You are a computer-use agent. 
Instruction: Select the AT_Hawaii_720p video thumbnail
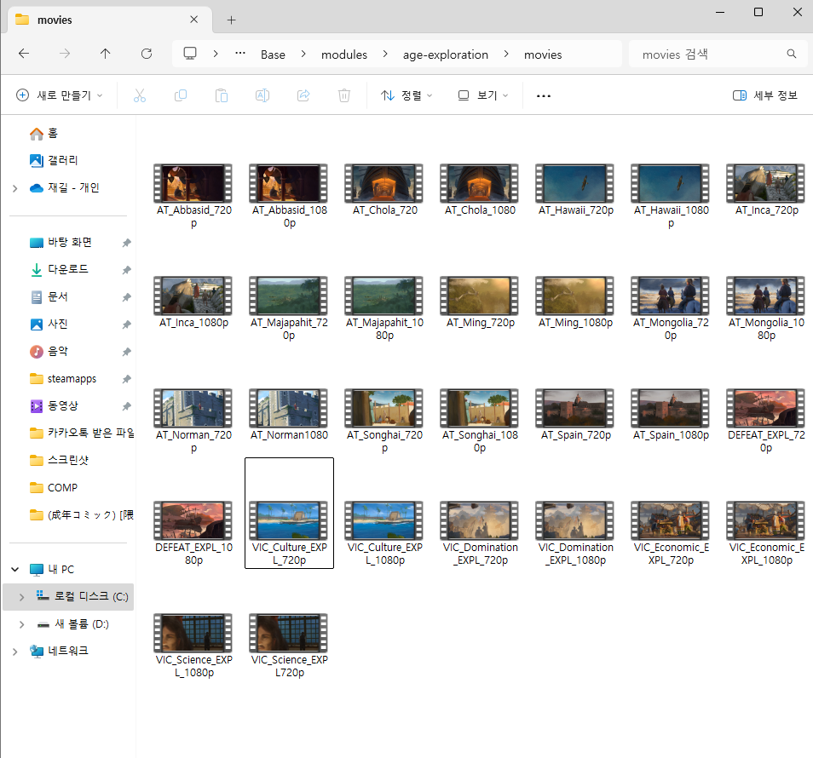(x=576, y=183)
